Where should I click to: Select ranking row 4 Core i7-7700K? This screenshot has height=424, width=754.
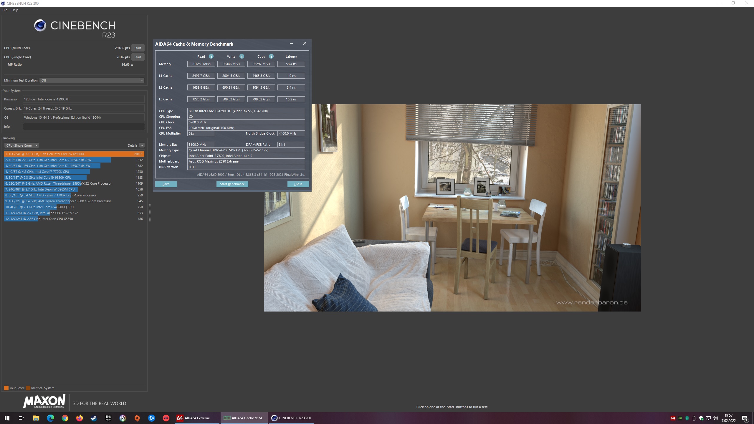click(x=74, y=172)
